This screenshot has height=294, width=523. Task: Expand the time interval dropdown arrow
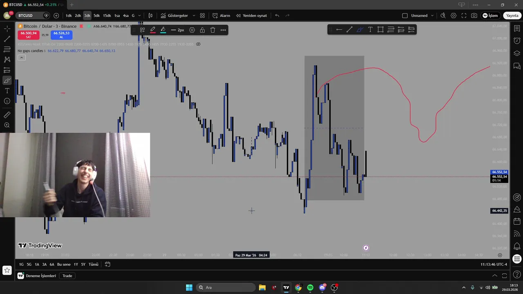point(140,16)
